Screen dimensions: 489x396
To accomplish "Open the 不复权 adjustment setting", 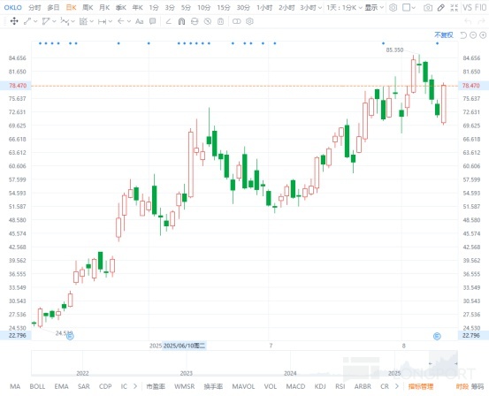I will click(444, 35).
